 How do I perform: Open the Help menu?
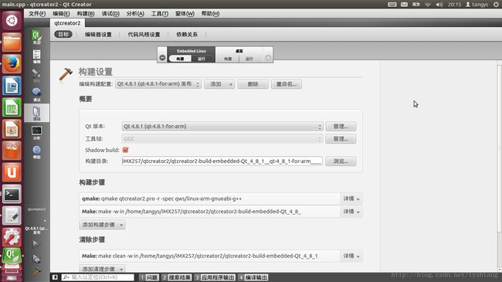[210, 13]
